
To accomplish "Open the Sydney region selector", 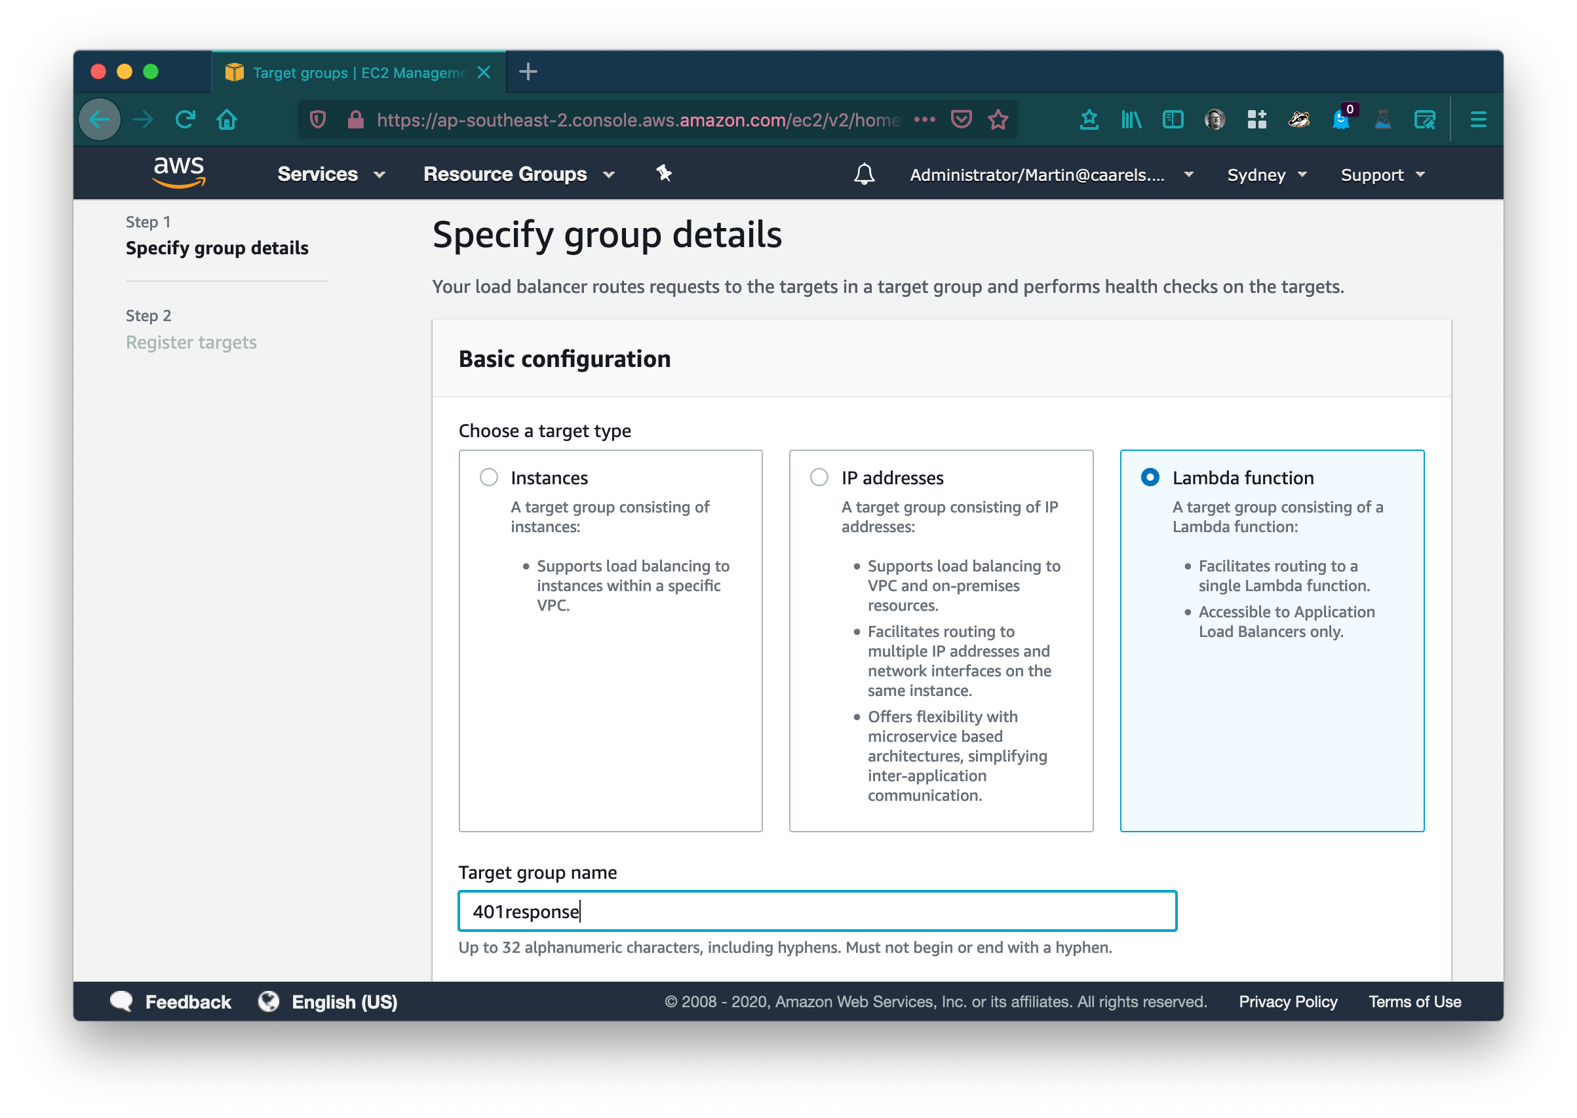I will tap(1266, 175).
